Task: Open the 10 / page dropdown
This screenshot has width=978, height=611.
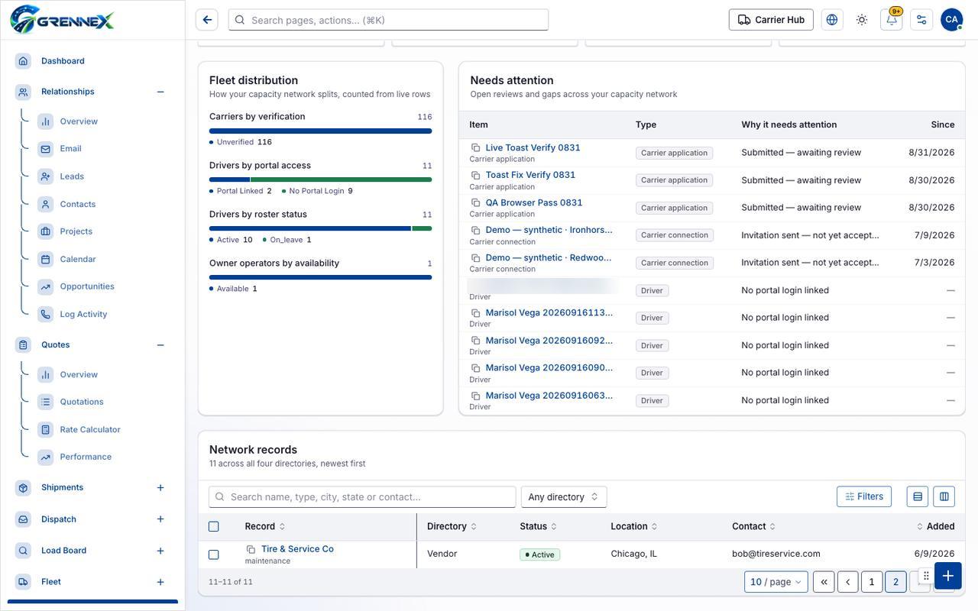Action: tap(776, 582)
